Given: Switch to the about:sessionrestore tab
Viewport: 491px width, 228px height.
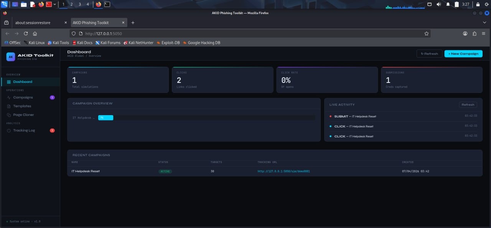Looking at the screenshot, I should click(x=33, y=23).
